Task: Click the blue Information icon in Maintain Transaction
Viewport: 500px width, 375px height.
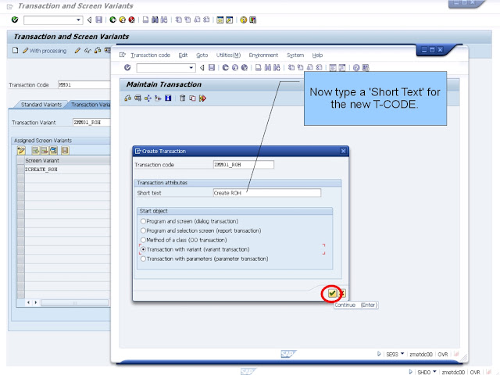Action: [168, 98]
